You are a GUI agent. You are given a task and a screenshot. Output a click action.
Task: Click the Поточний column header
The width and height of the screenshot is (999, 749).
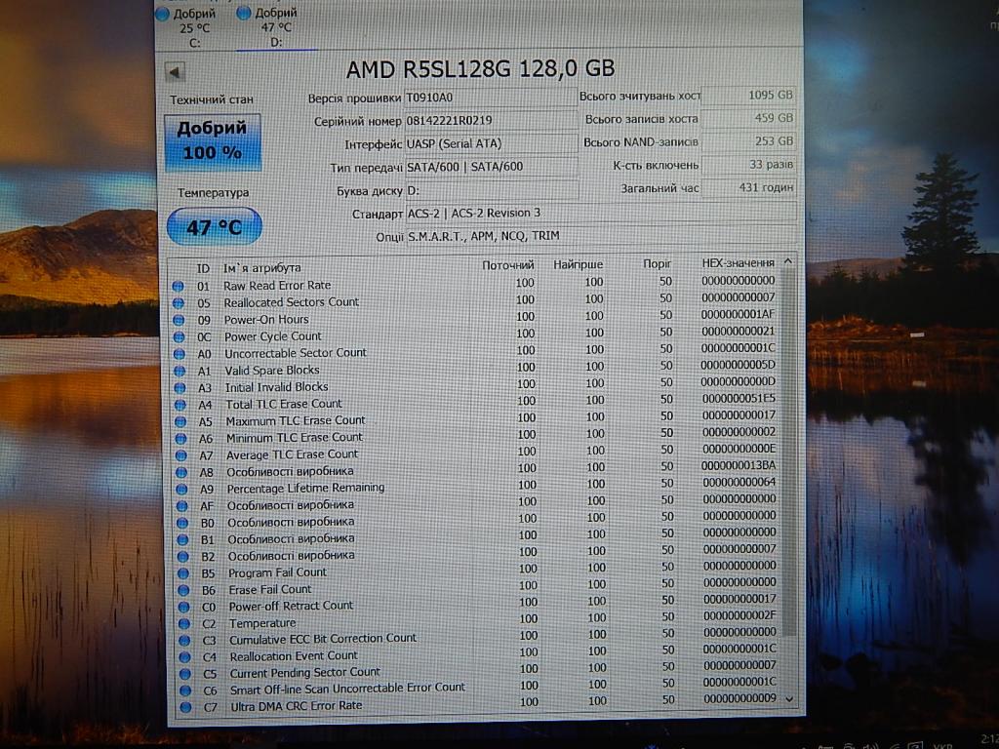click(507, 264)
